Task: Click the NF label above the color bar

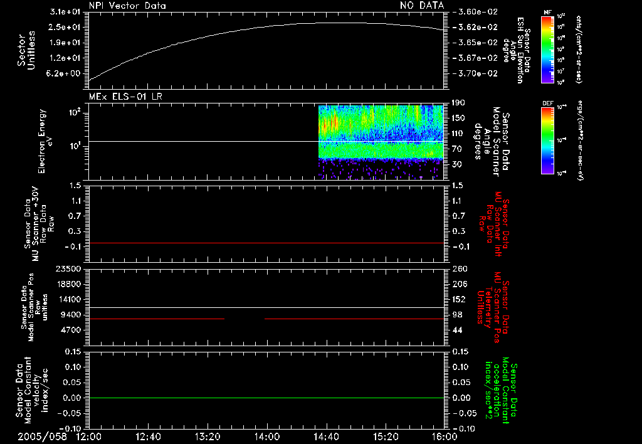Action: tap(547, 13)
